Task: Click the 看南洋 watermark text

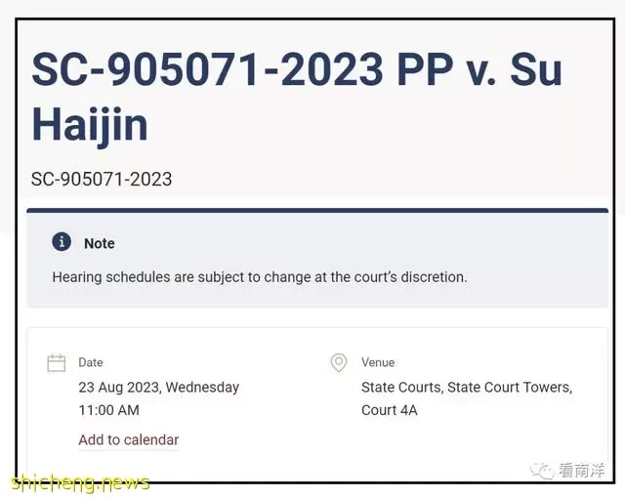Action: [582, 471]
